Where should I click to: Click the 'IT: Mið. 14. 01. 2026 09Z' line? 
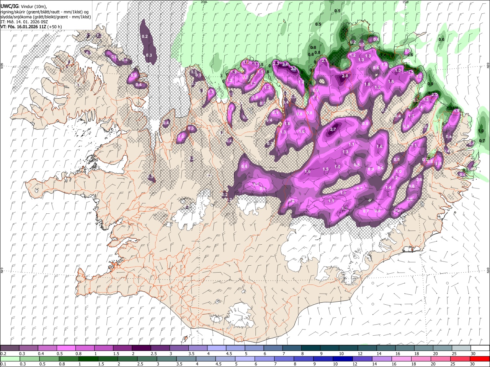pyautogui.click(x=24, y=22)
